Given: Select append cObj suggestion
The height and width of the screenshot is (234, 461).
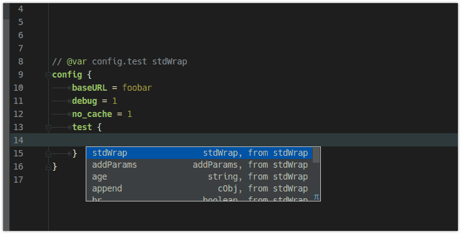Looking at the screenshot, I should coord(199,188).
